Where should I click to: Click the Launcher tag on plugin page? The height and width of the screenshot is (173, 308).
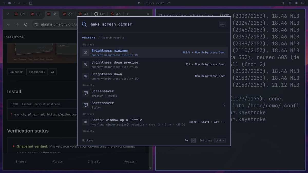click(x=16, y=72)
